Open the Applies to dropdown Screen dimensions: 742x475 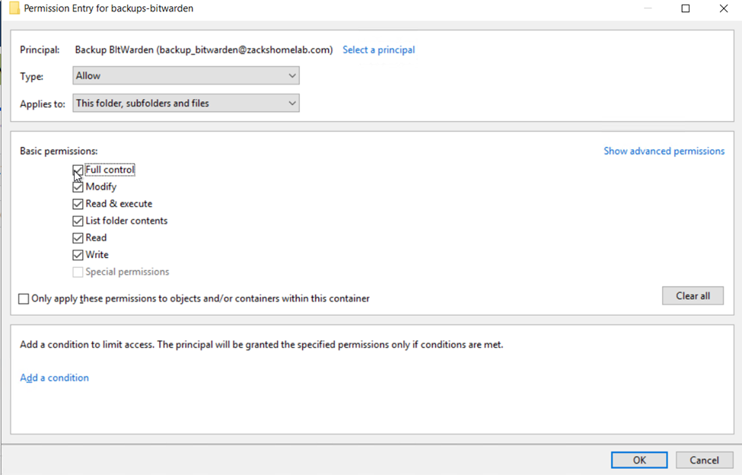click(186, 103)
